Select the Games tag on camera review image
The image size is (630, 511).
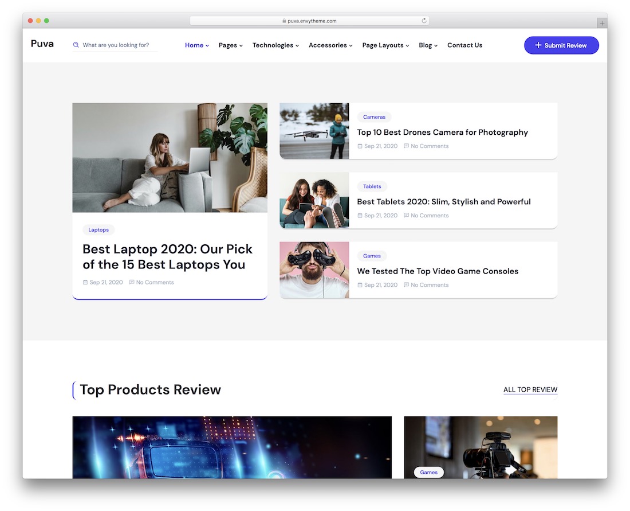point(429,473)
